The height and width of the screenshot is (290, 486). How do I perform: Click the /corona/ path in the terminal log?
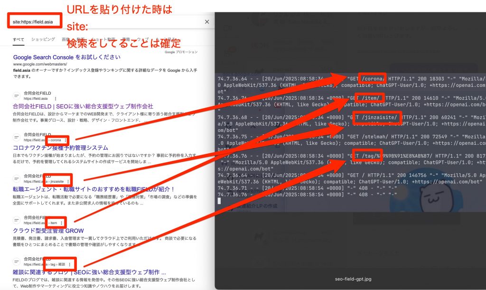(x=373, y=79)
